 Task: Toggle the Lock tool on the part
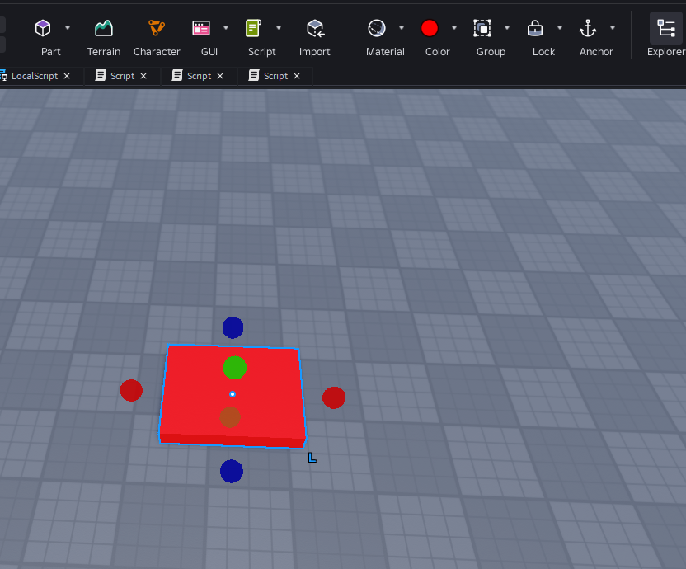535,29
